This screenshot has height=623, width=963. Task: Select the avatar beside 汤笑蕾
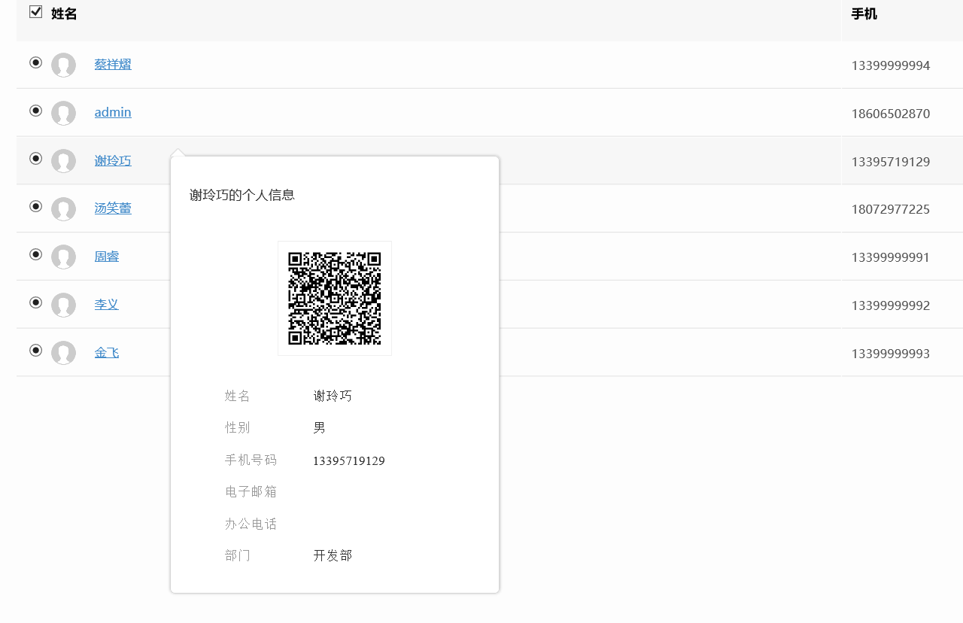click(63, 209)
